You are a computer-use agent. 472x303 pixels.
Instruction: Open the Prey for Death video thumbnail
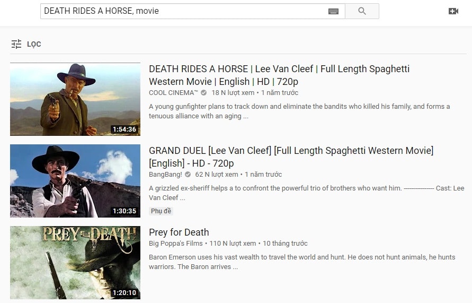tap(75, 263)
